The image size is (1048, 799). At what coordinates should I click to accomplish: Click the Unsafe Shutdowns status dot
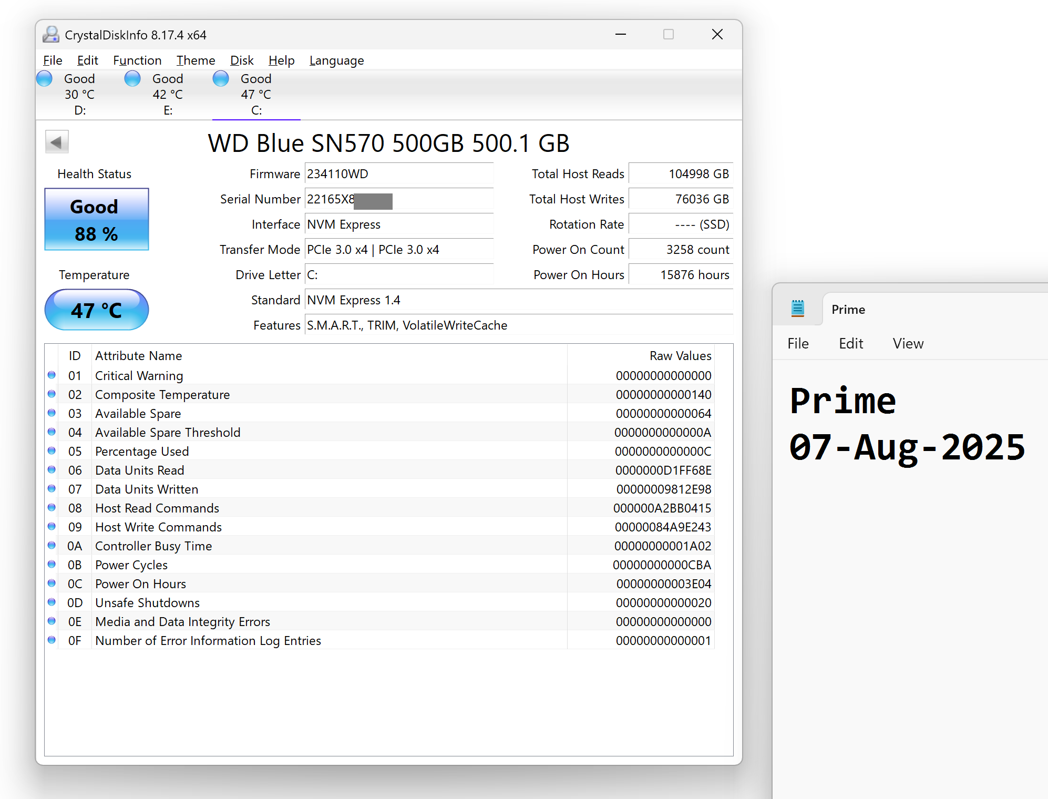point(52,602)
